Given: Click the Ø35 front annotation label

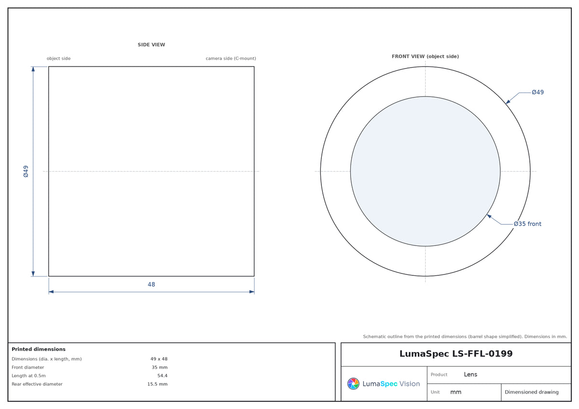Looking at the screenshot, I should click(x=527, y=224).
